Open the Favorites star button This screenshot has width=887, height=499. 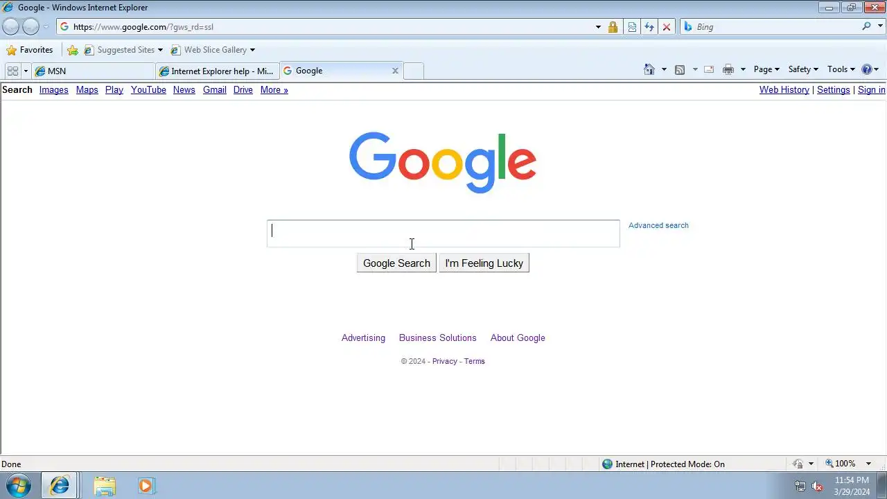pos(29,50)
